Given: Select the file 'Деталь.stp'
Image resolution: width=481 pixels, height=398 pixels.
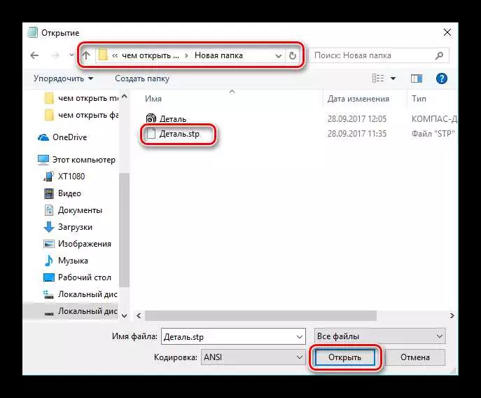Looking at the screenshot, I should click(173, 134).
